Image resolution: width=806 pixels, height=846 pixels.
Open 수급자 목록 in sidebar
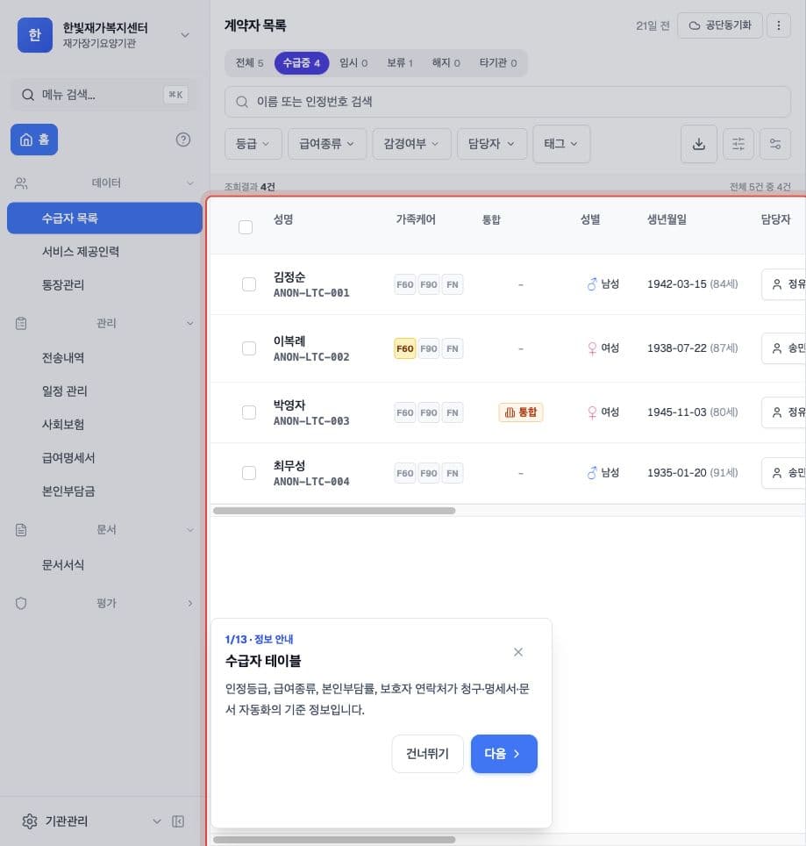(x=104, y=218)
